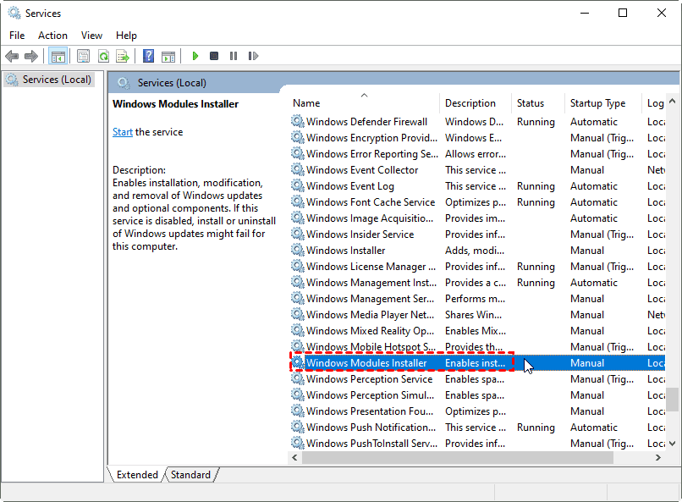The height and width of the screenshot is (502, 682).
Task: Click gear icon of Windows Defender Firewall
Action: (x=298, y=121)
